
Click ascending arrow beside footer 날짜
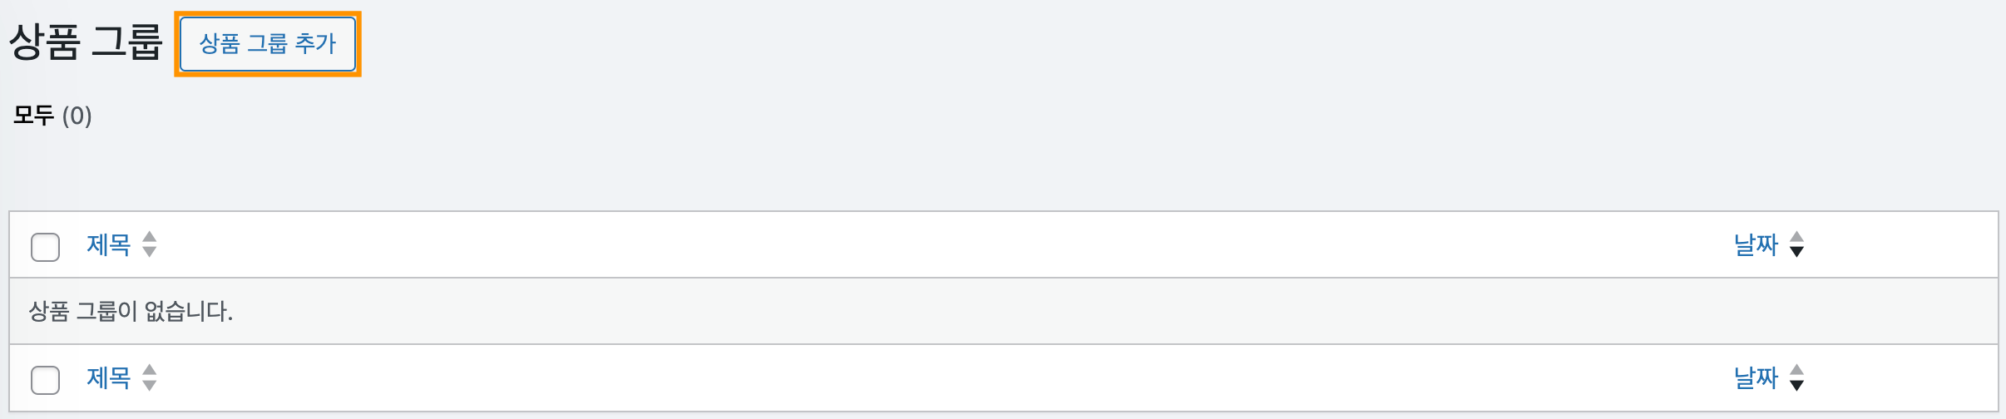pos(1796,370)
